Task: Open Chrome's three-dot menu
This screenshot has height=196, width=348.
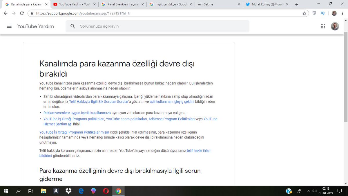Action: 343,13
